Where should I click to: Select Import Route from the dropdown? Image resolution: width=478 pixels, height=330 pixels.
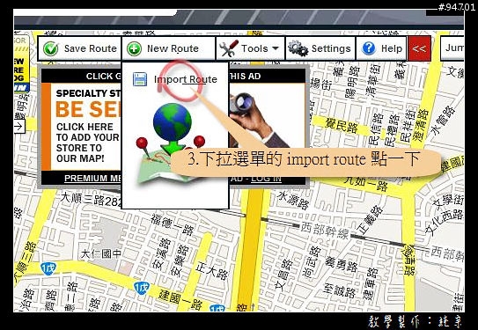click(x=186, y=79)
